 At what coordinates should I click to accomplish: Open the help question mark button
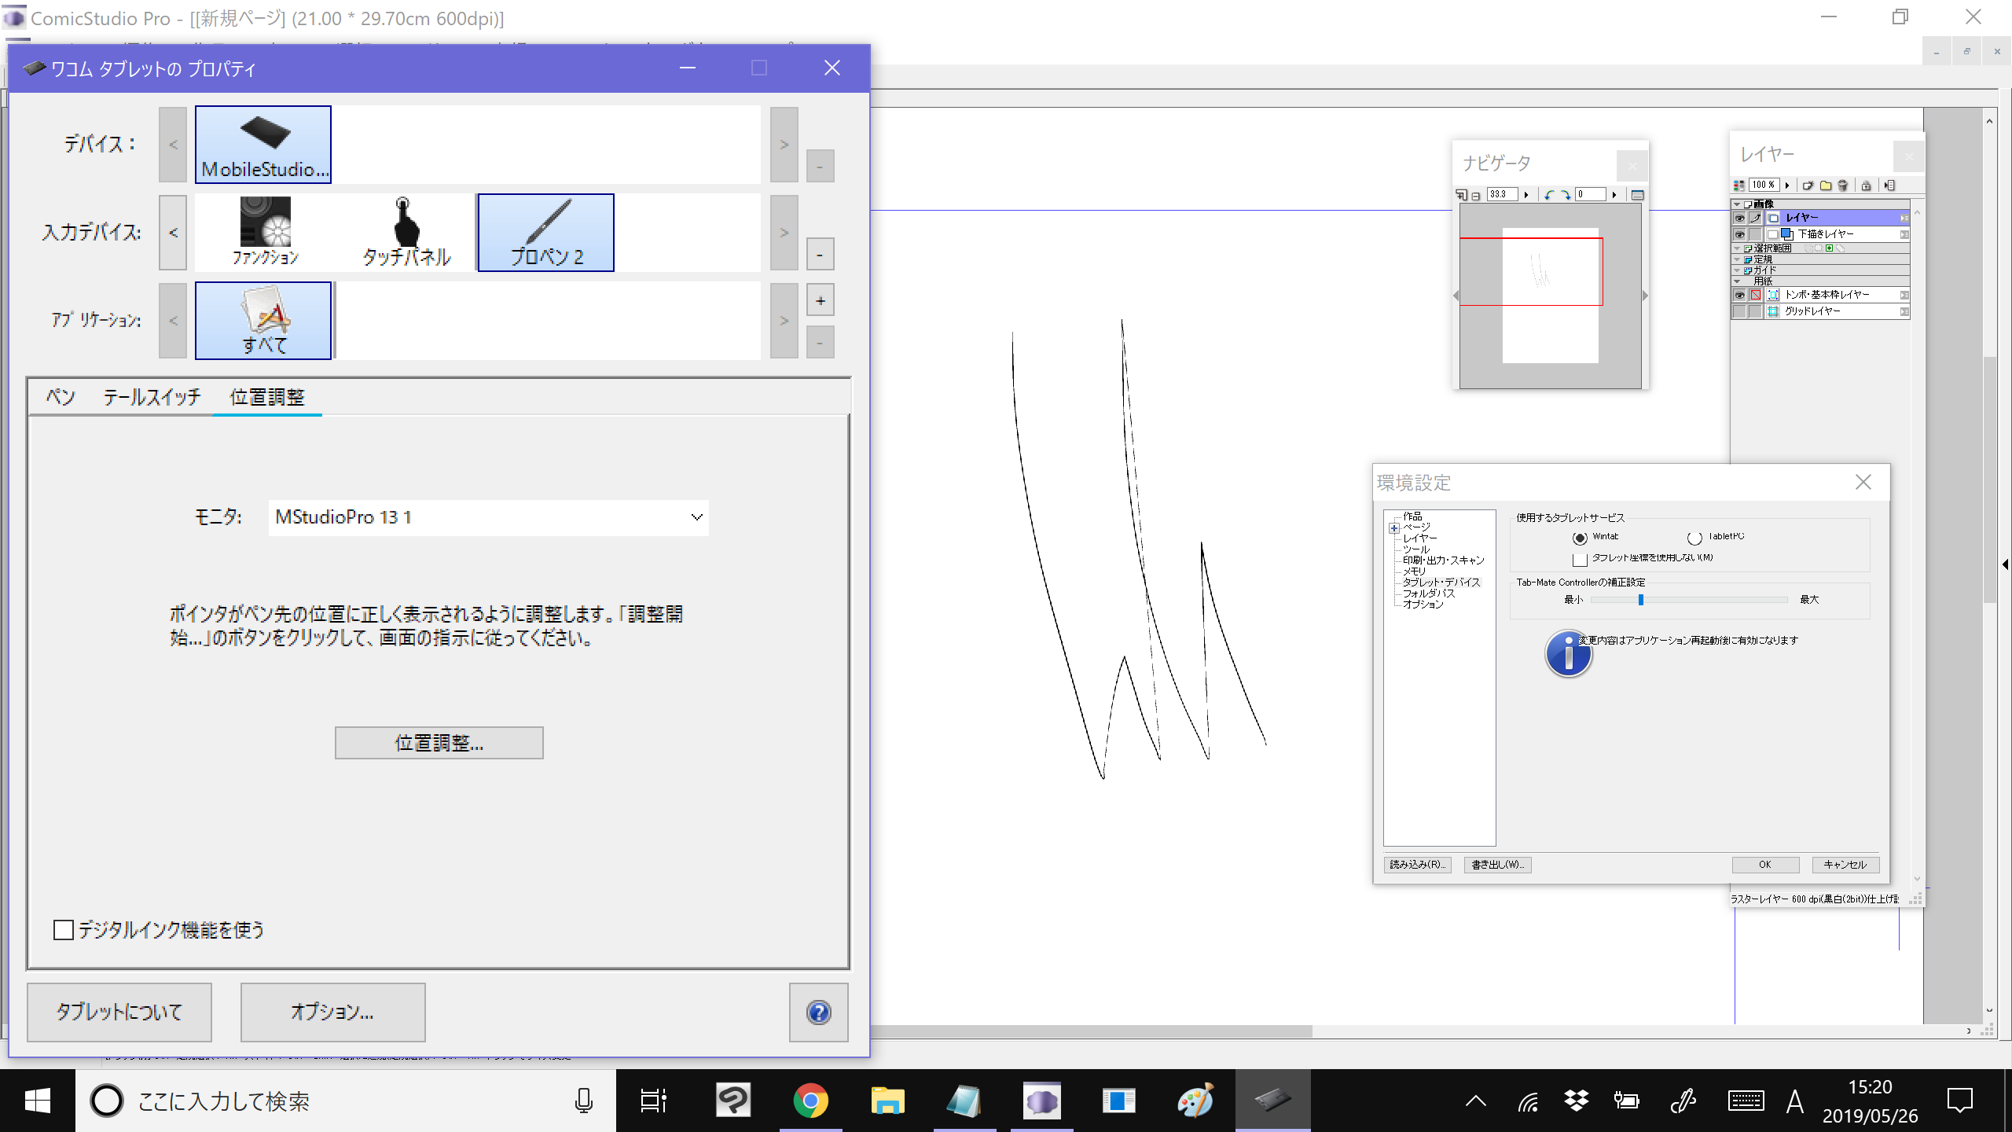tap(818, 1012)
